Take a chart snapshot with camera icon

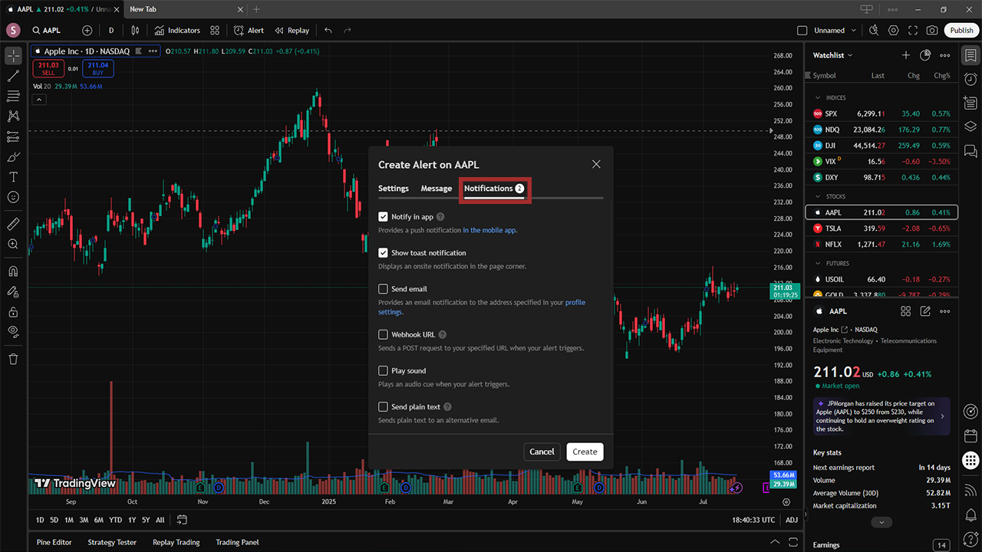point(931,31)
